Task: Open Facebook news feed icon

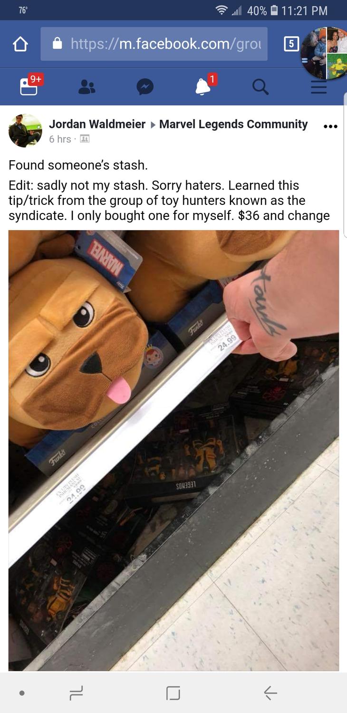Action: pyautogui.click(x=29, y=86)
